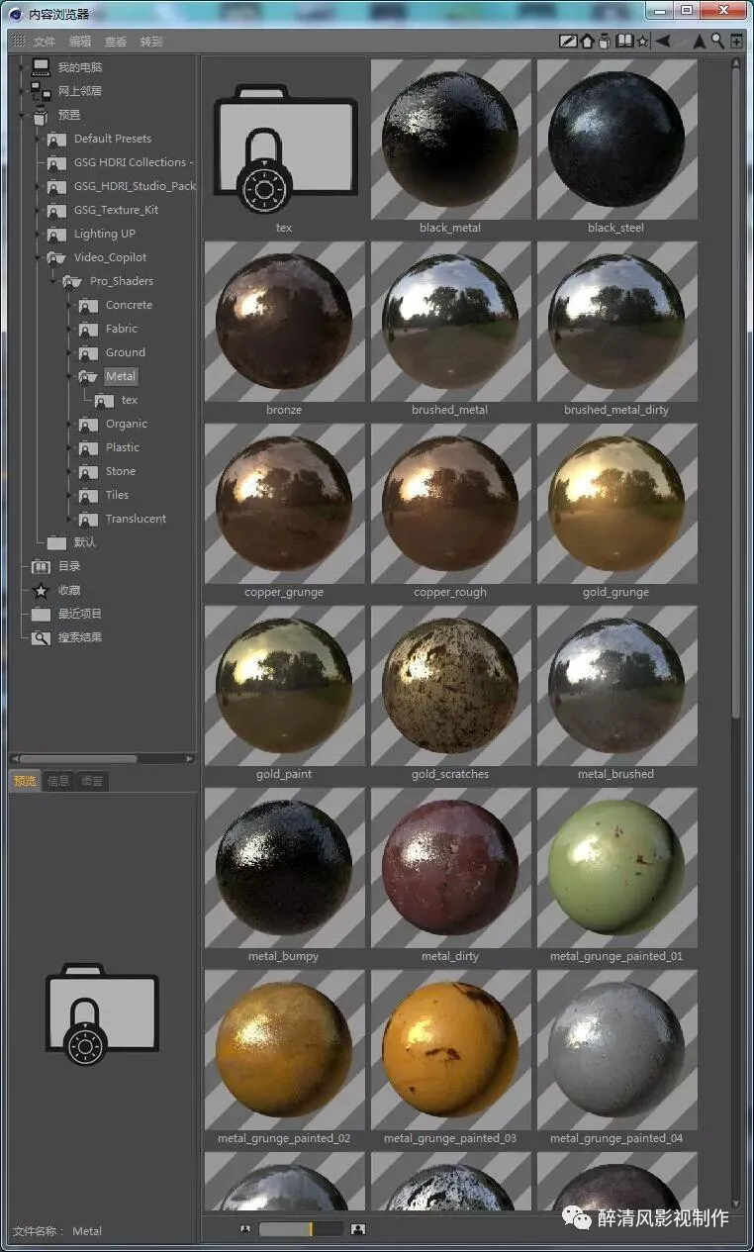Viewport: 754px width, 1252px height.
Task: Adjust the thumbnail size slider
Action: [301, 1229]
